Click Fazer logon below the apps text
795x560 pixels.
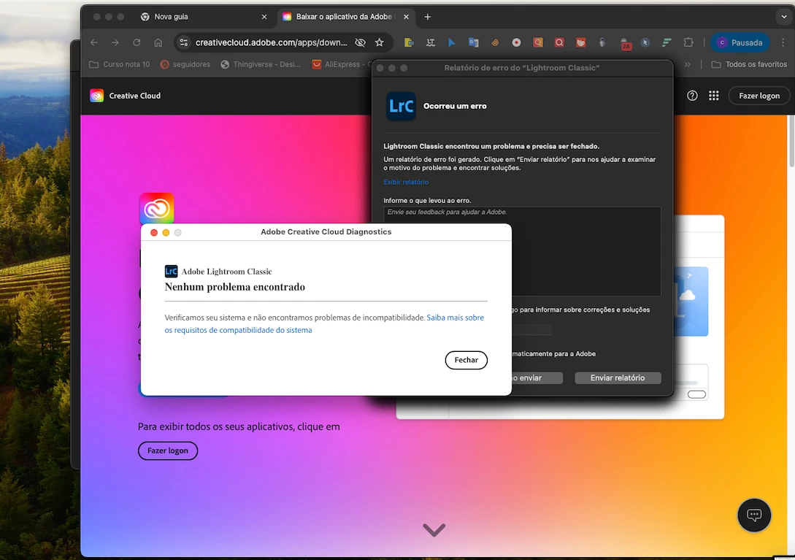168,450
